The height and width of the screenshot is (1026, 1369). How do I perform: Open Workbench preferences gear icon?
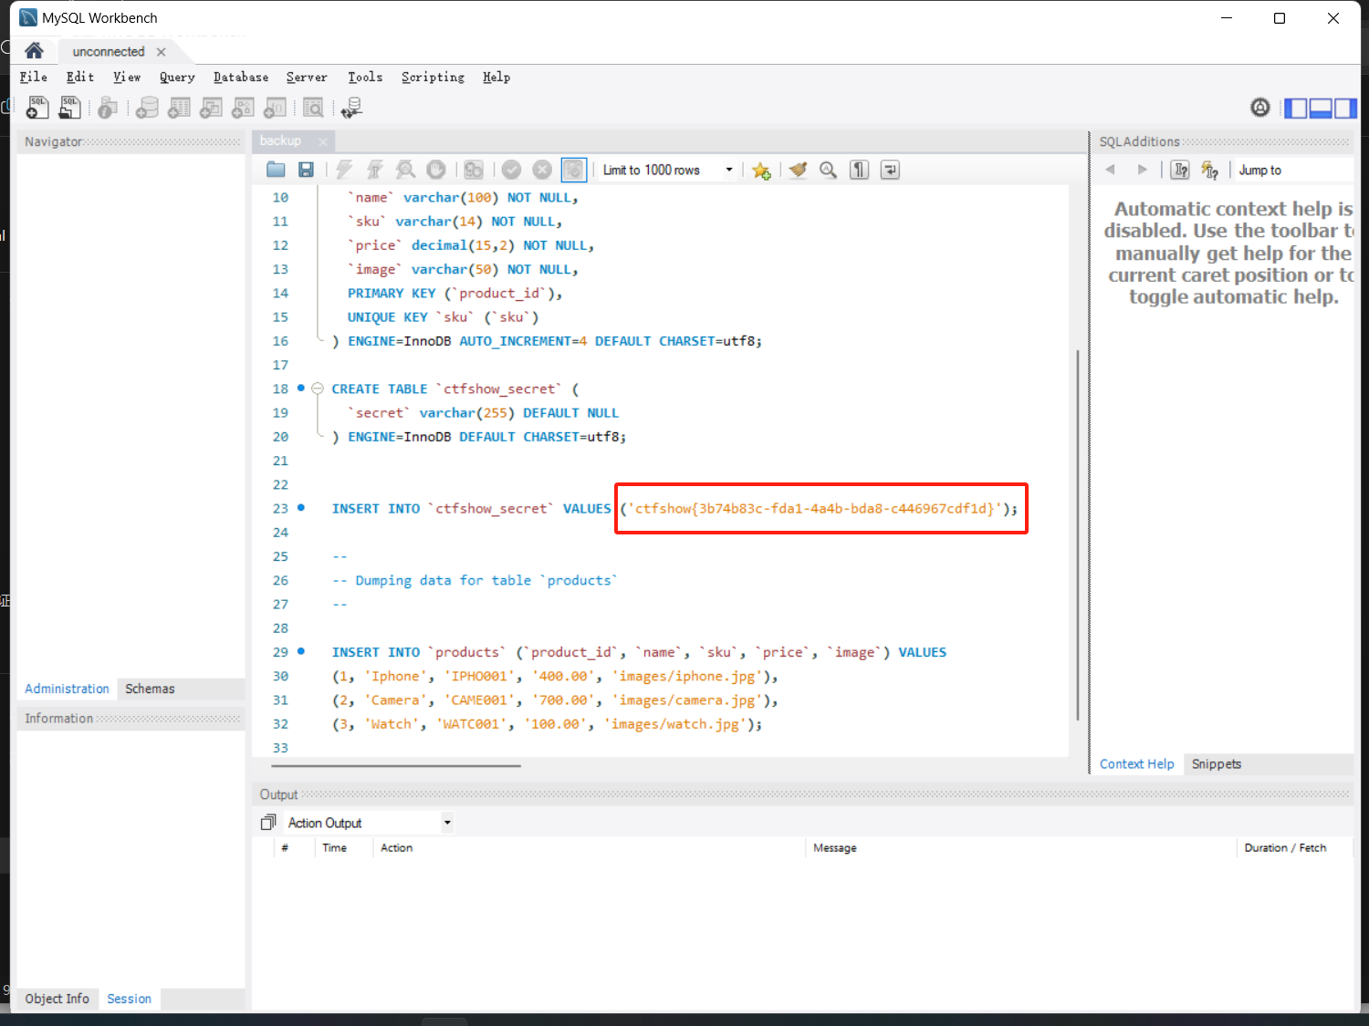pos(1260,108)
